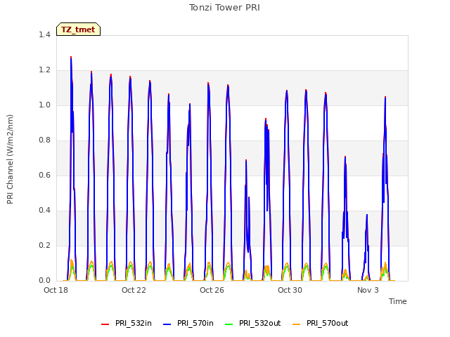Click the 0.2 y-axis tick label
Viewport: 450px width, 337px height.
click(x=44, y=245)
